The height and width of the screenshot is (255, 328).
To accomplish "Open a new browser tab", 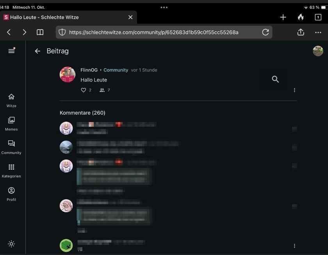I will [x=283, y=17].
